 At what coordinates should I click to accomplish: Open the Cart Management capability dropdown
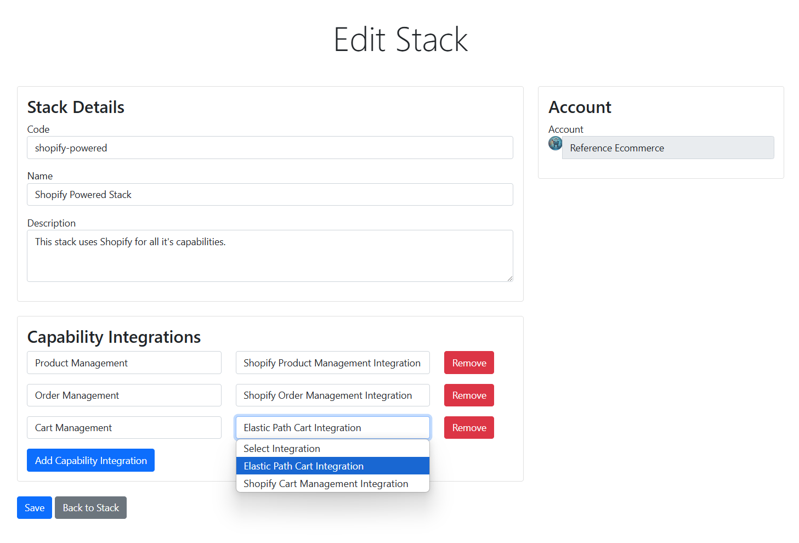tap(124, 428)
